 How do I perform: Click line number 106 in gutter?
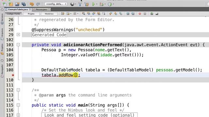10,60
